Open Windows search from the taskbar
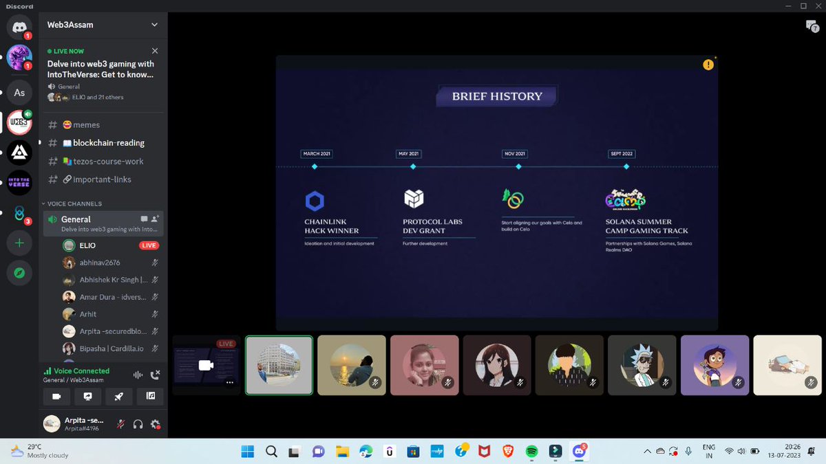The height and width of the screenshot is (464, 826). (x=271, y=452)
